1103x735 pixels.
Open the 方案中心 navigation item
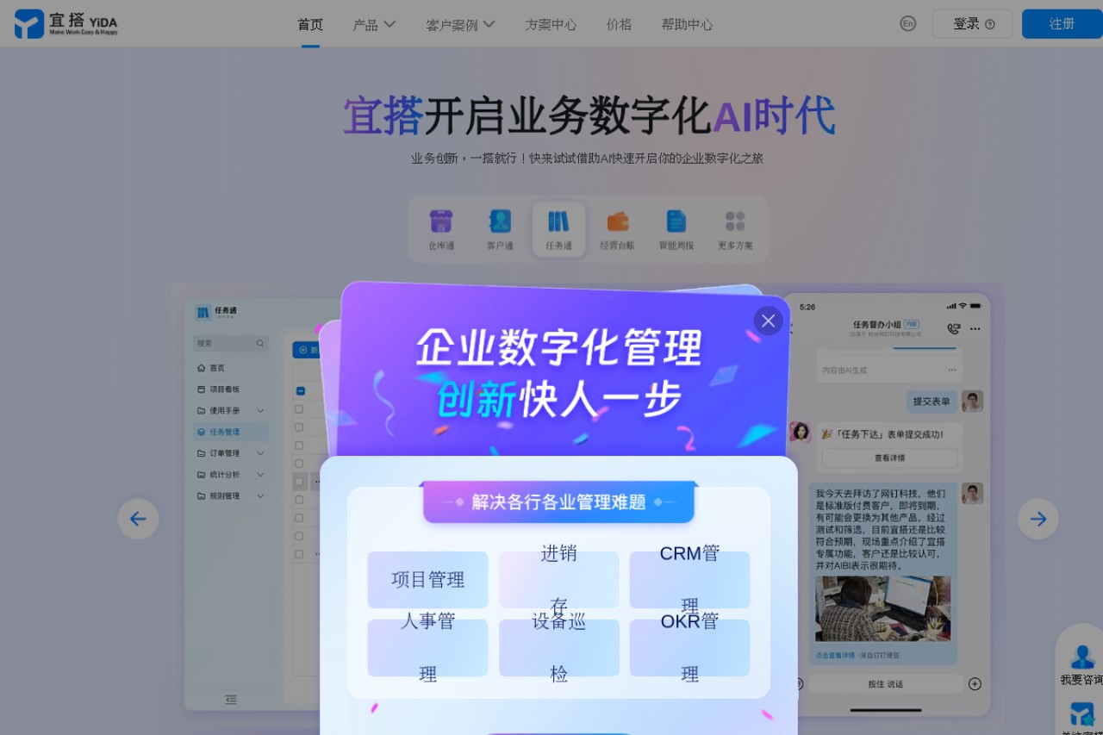coord(551,24)
